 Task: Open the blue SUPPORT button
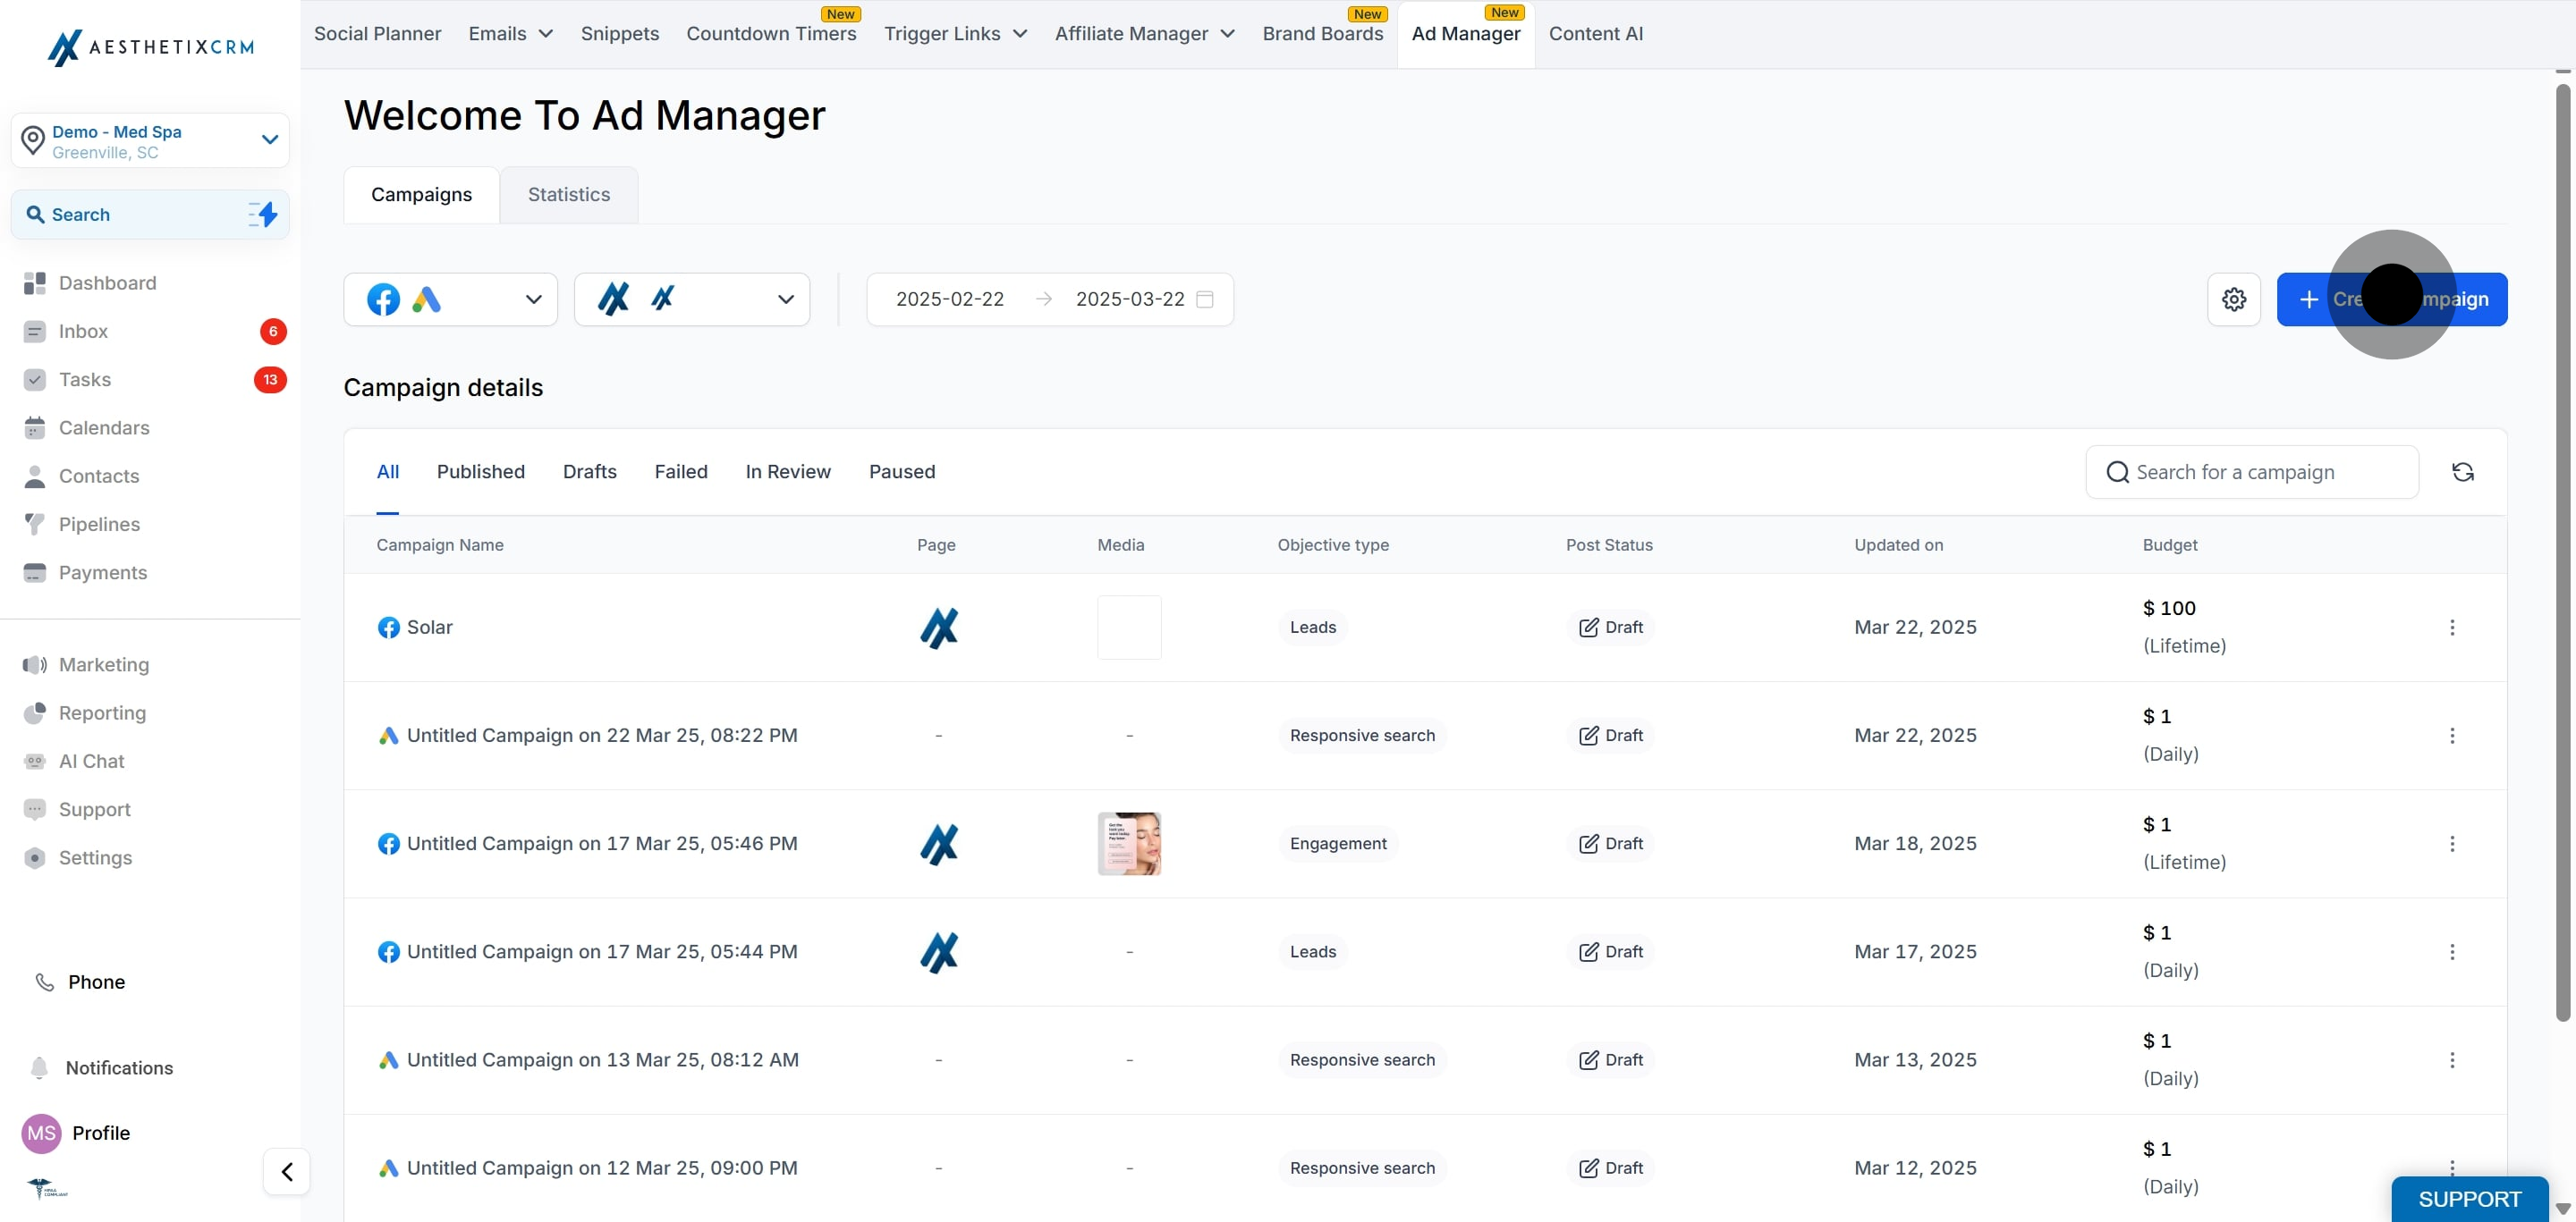pyautogui.click(x=2470, y=1199)
